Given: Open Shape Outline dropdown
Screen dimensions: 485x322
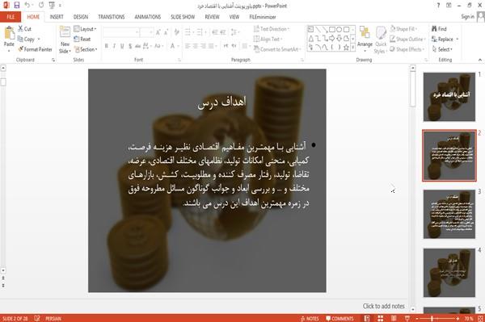Looking at the screenshot, I should pyautogui.click(x=407, y=40).
